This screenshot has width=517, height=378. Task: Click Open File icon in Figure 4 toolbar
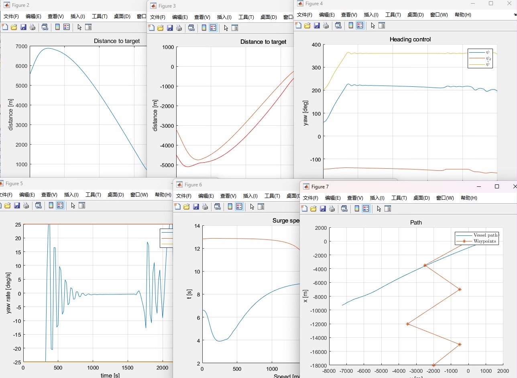[307, 25]
